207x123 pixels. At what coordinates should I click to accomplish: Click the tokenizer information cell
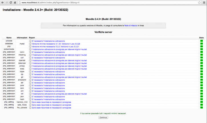click(22, 63)
